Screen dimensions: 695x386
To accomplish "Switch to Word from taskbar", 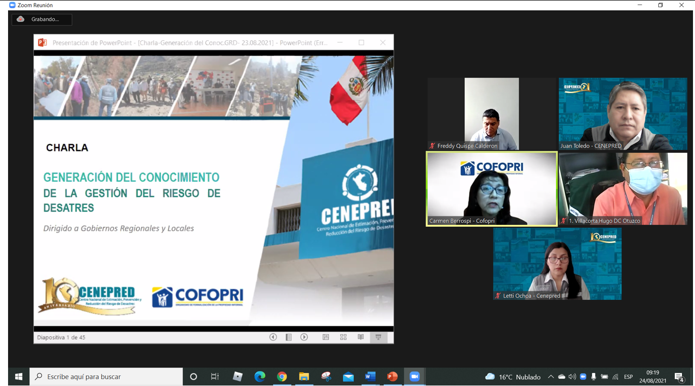I will (x=370, y=376).
